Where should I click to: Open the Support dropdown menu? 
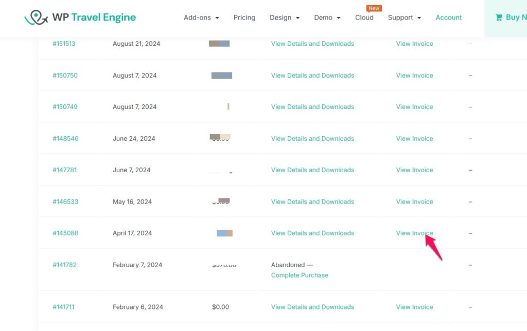pyautogui.click(x=405, y=17)
